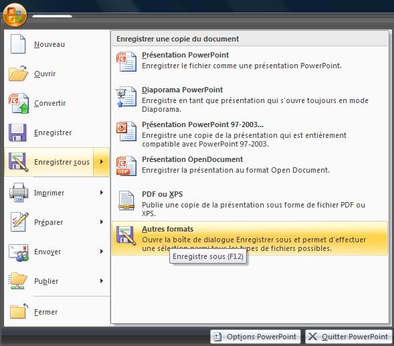Expand the Imprimer submenu arrow
This screenshot has height=346, width=394.
[101, 193]
